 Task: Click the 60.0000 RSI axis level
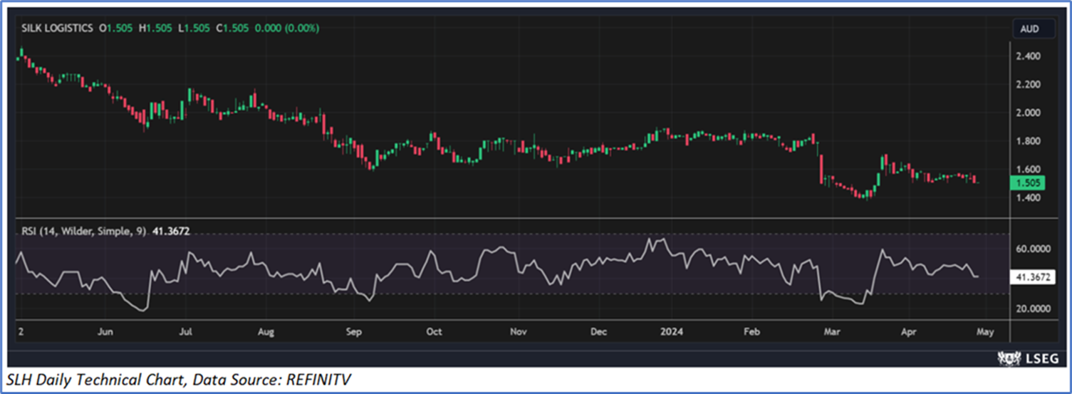tap(1032, 249)
